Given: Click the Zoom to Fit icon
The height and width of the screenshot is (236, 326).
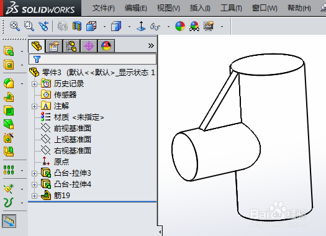Looking at the screenshot, I should coord(15,27).
